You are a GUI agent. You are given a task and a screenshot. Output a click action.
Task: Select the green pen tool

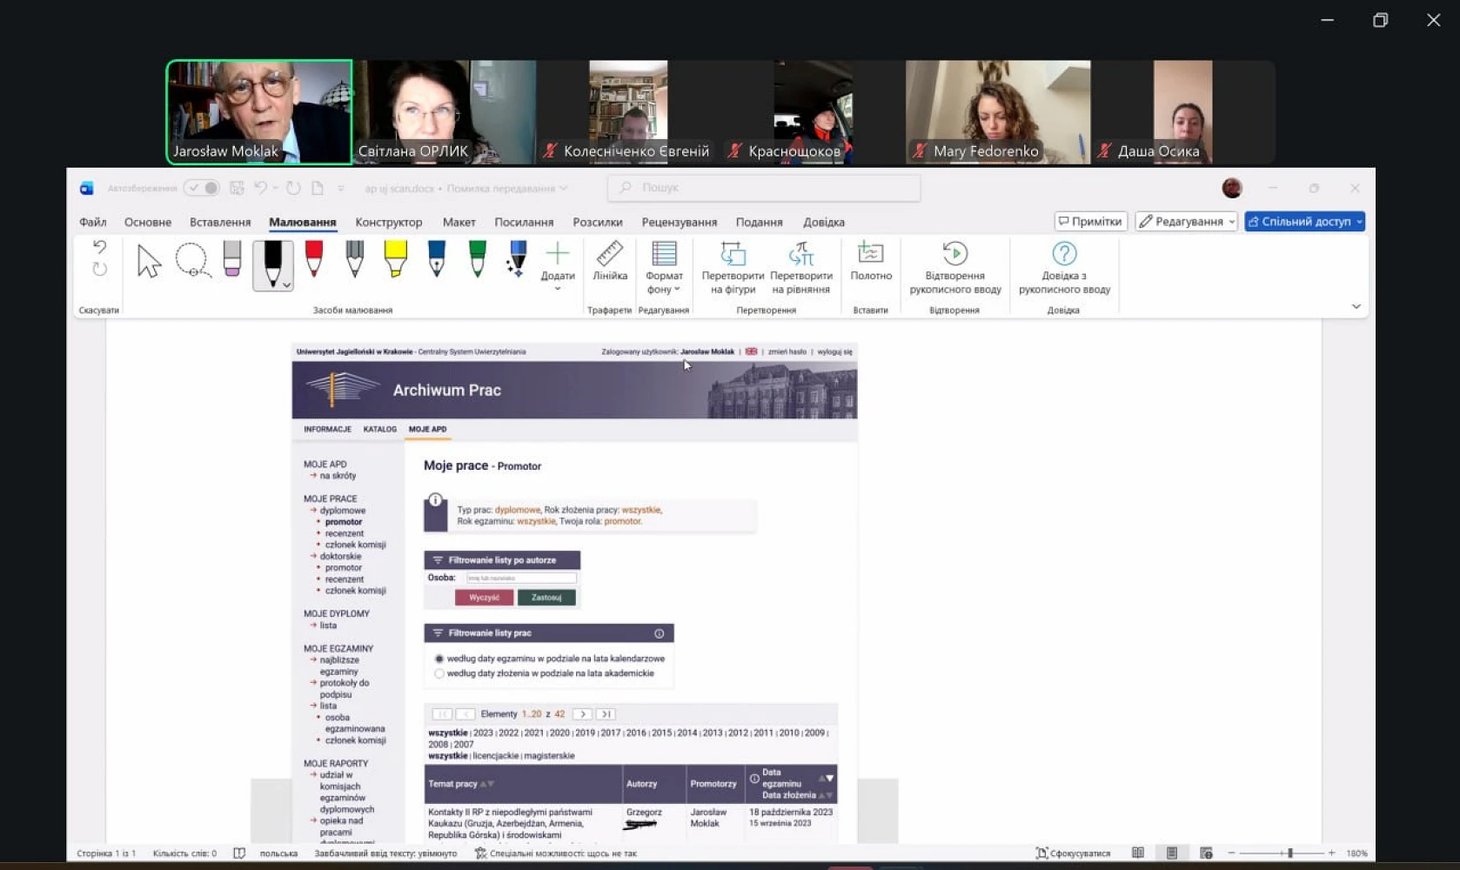pos(477,259)
